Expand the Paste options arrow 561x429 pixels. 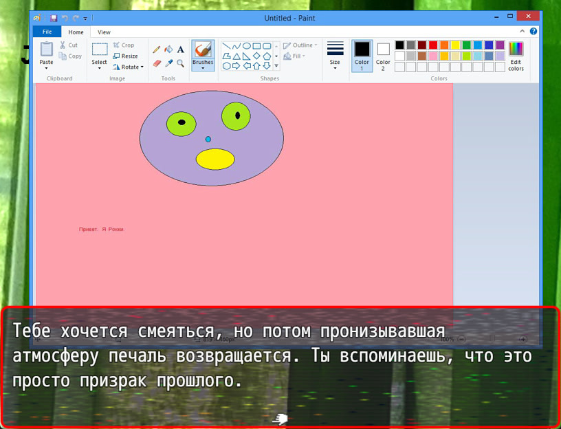click(46, 68)
